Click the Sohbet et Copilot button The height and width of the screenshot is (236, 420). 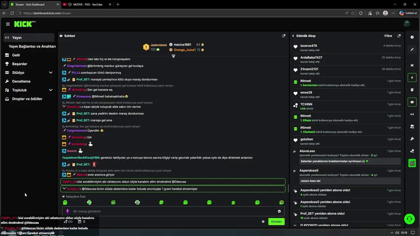(x=408, y=13)
